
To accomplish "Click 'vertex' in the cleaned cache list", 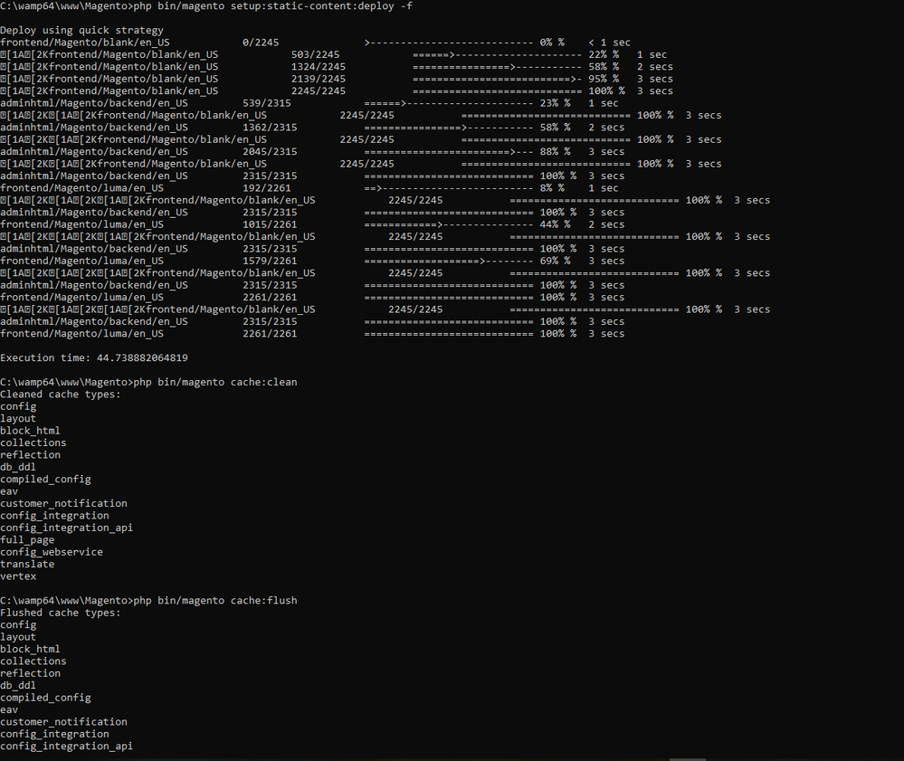I will coord(18,576).
